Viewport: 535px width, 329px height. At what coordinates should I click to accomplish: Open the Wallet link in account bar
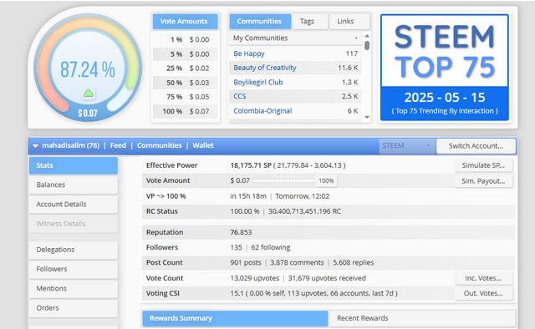pos(203,145)
